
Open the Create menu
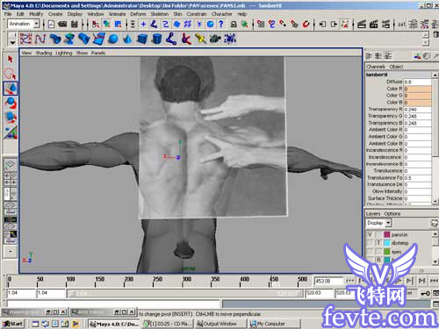(55, 14)
